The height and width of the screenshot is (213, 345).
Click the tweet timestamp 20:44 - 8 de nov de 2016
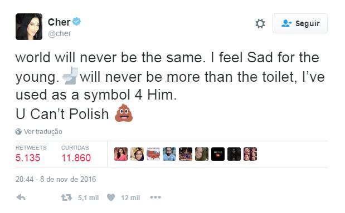[56, 179]
